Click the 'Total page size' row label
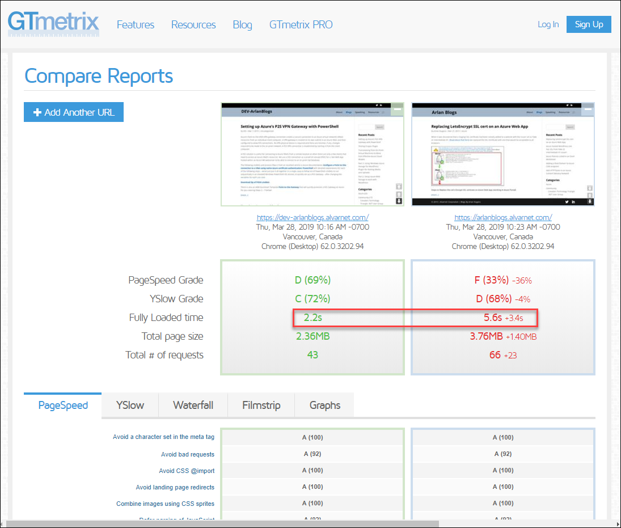 pyautogui.click(x=172, y=336)
